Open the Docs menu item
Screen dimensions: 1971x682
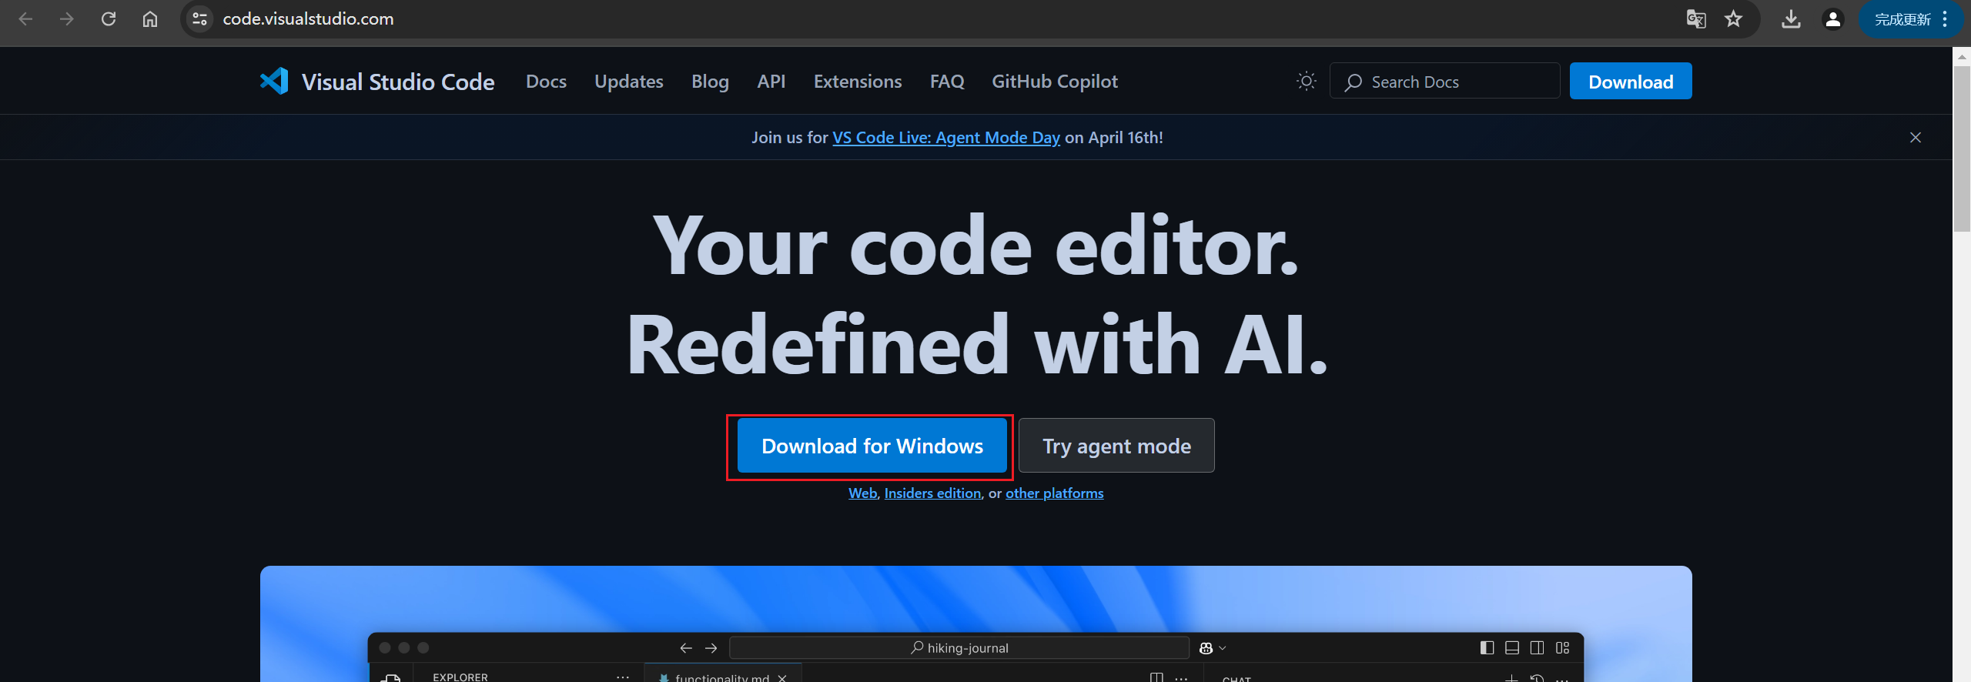(x=546, y=81)
